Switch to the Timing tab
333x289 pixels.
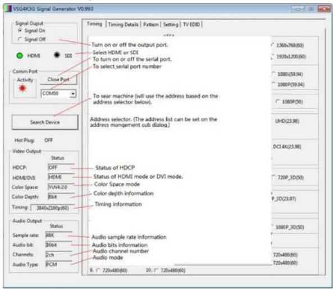coord(94,24)
